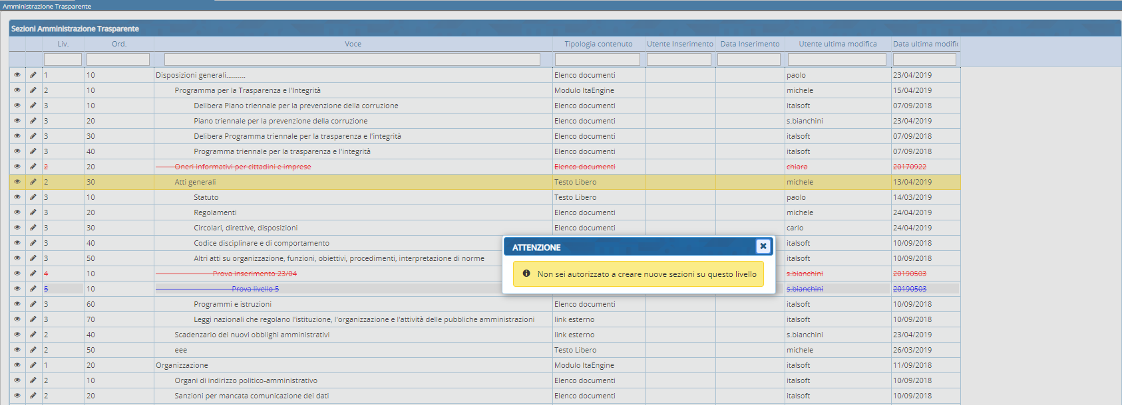This screenshot has height=405, width=1122.
Task: Click the eye icon for Disposizioni generali row
Action: pos(17,75)
